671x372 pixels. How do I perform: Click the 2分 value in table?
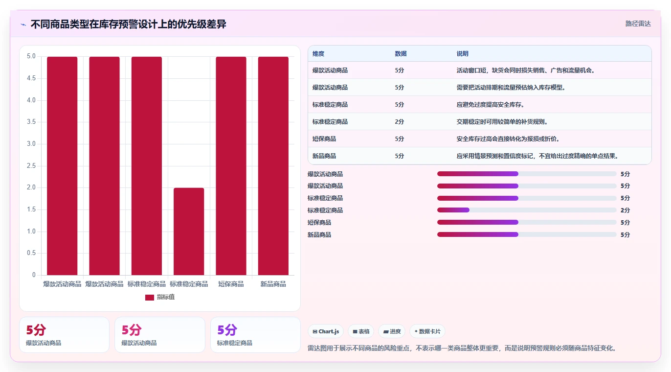pyautogui.click(x=400, y=122)
